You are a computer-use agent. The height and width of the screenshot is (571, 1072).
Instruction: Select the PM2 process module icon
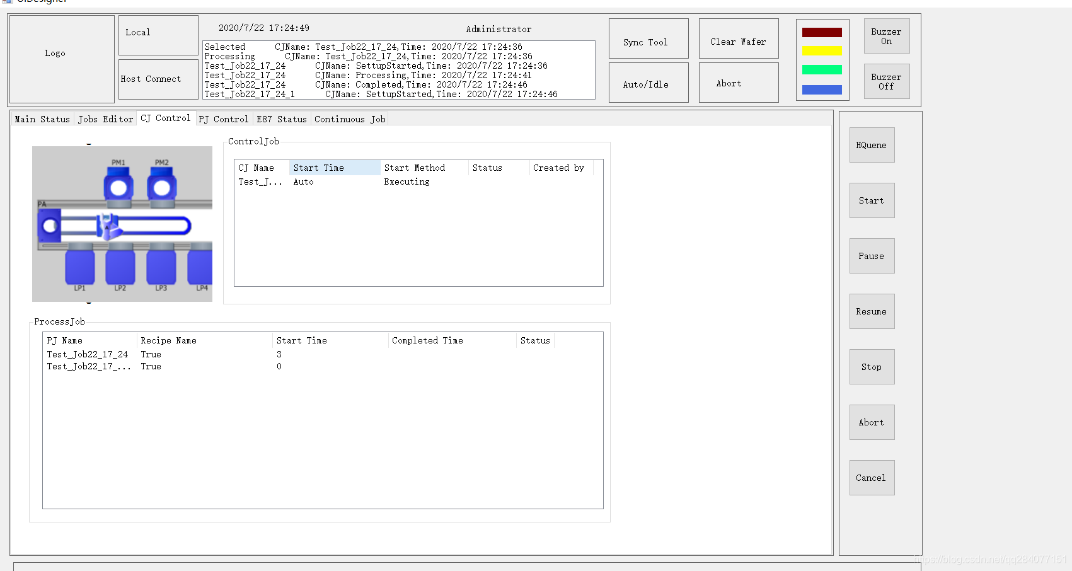click(x=162, y=187)
